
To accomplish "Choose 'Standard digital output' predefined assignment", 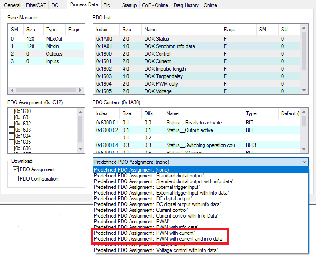I will 201,176.
